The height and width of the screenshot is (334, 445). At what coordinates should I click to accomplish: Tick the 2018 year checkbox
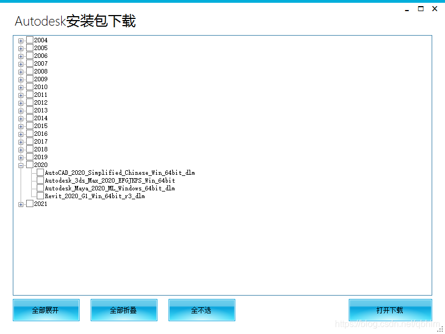coord(30,149)
